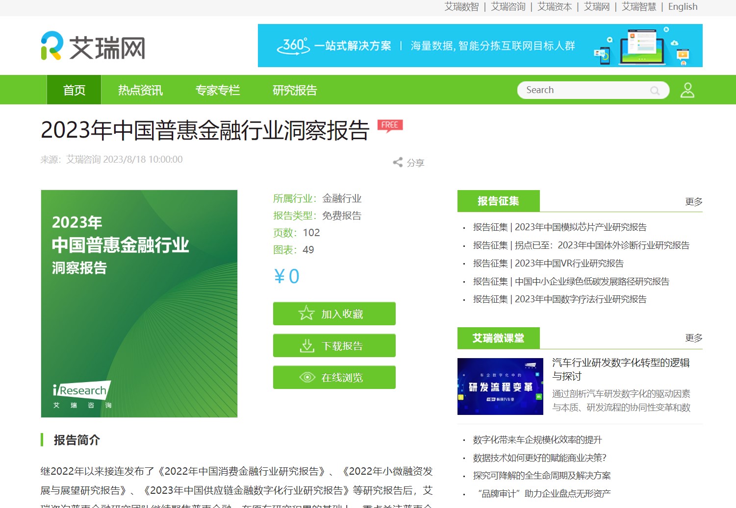Click the ¥0 price
Image resolution: width=736 pixels, height=508 pixels.
286,277
